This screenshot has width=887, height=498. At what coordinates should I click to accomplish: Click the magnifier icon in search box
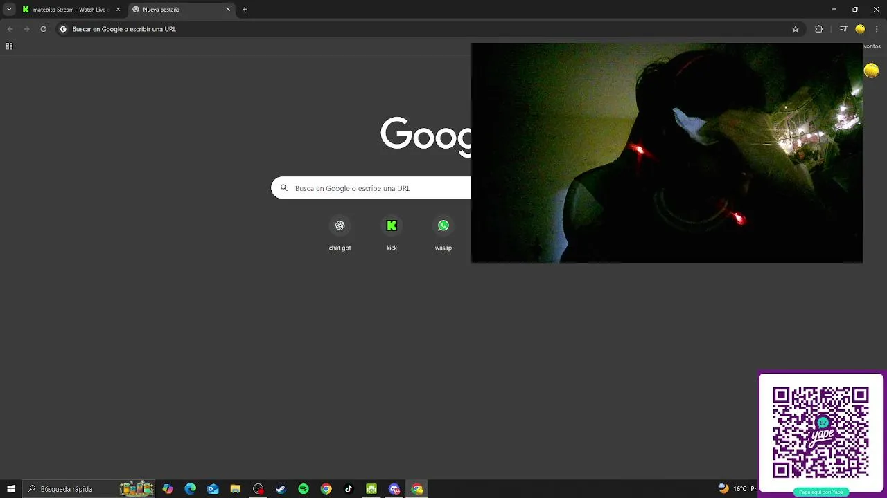283,188
